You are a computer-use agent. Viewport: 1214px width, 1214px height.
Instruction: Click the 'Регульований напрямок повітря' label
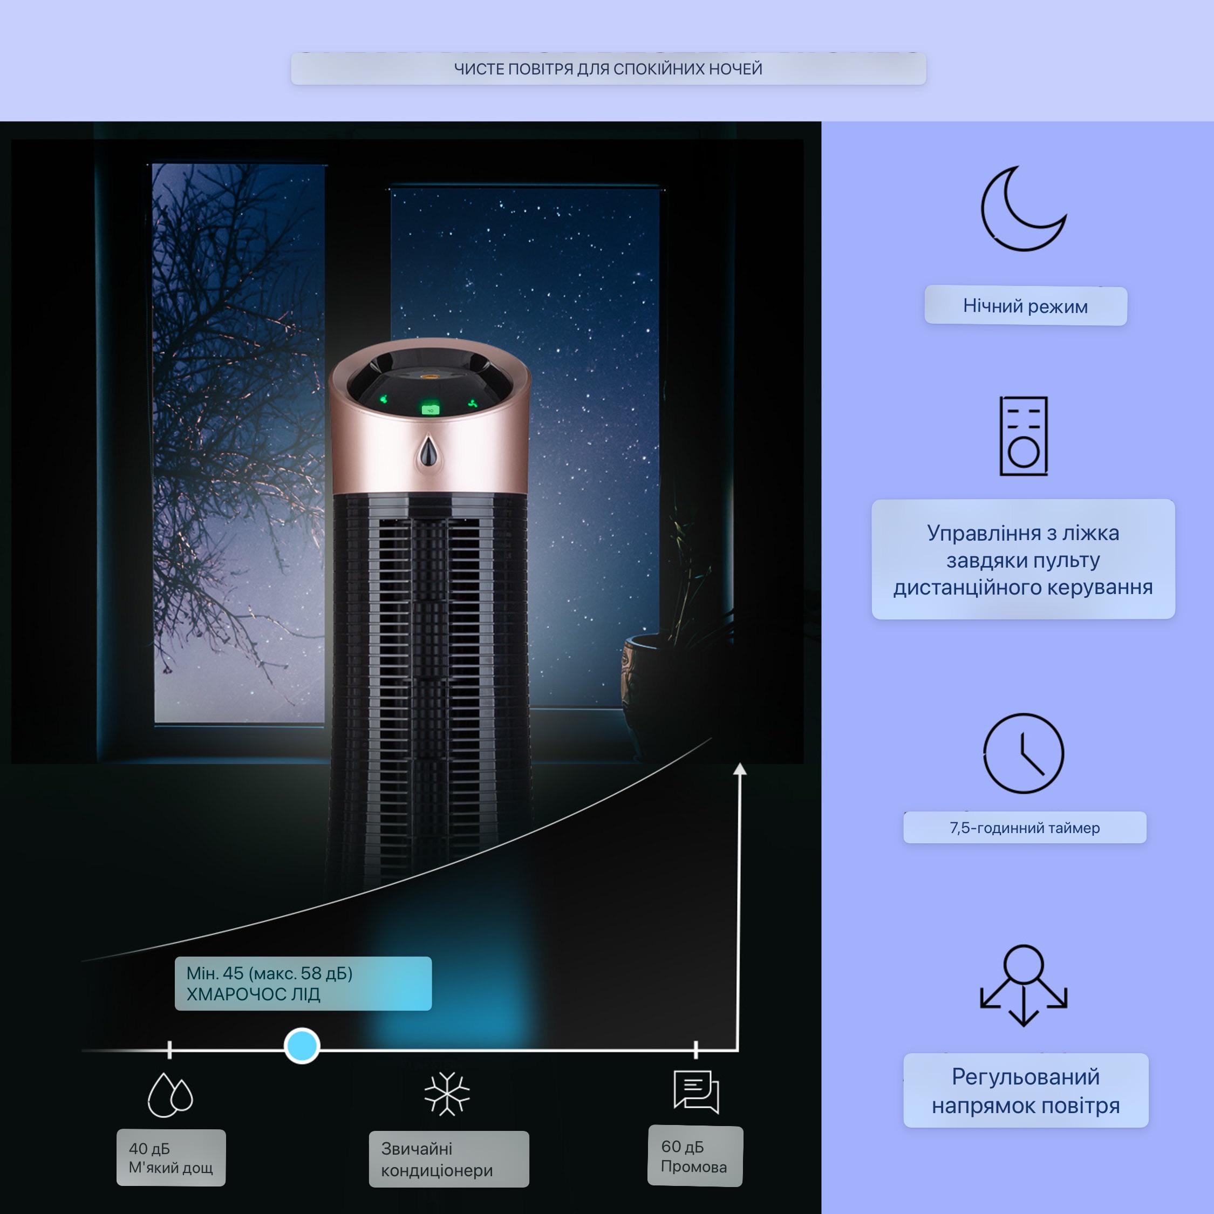pos(1026,1090)
